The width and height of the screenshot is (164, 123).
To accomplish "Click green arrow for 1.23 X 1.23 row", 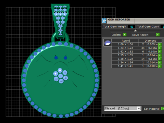I will pyautogui.click(x=160, y=48).
